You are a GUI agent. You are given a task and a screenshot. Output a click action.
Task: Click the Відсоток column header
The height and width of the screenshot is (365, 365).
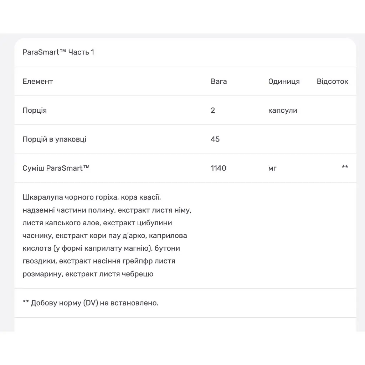(x=333, y=81)
